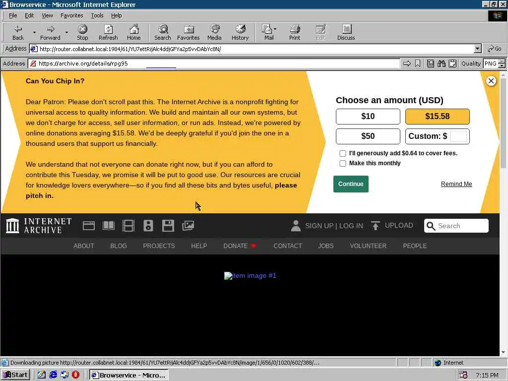
Task: Open the View menu
Action: point(47,15)
